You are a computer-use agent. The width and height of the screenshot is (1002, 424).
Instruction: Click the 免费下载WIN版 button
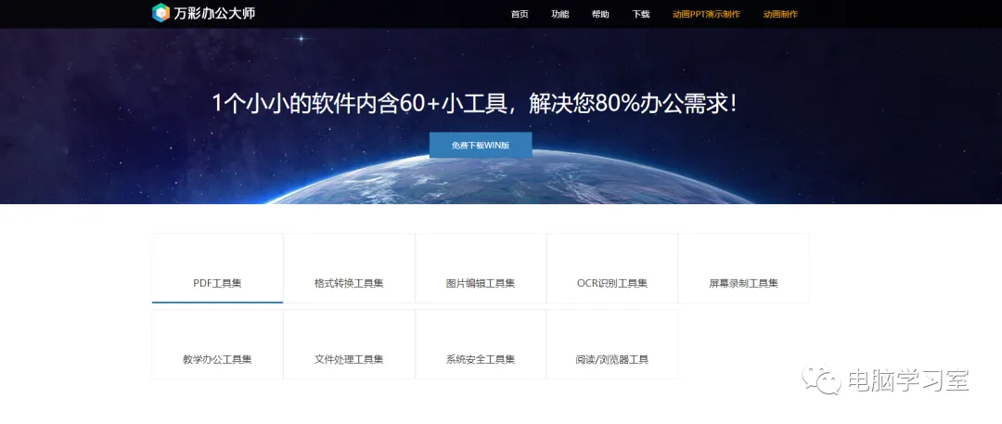(x=481, y=145)
